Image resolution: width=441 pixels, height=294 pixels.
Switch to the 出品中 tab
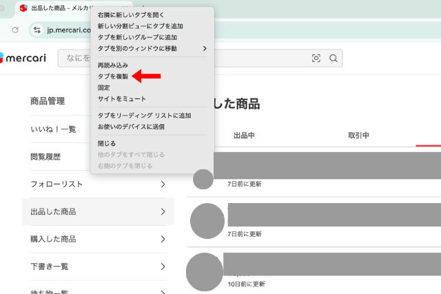pyautogui.click(x=244, y=136)
